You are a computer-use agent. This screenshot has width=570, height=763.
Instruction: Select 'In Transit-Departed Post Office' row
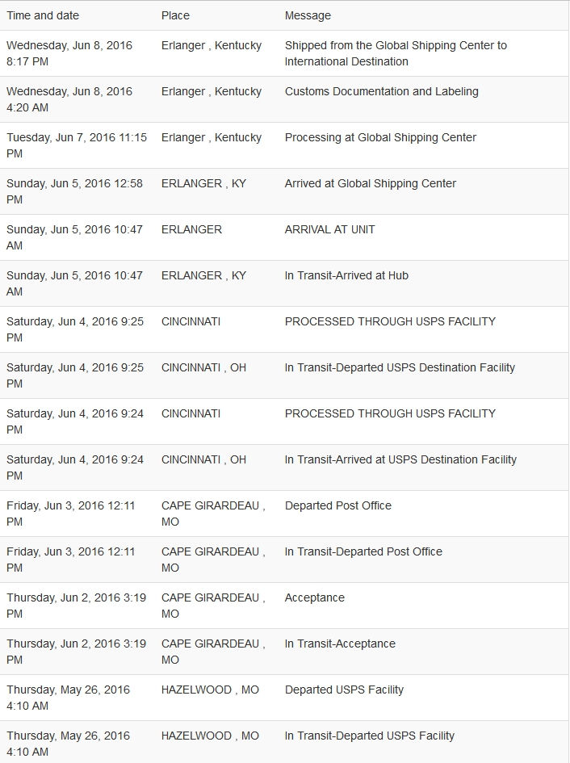(x=284, y=560)
